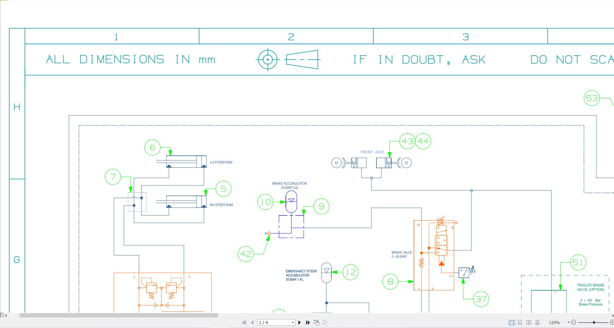Toggle single page view mode
Viewport: 614px width, 328px height.
coord(511,322)
